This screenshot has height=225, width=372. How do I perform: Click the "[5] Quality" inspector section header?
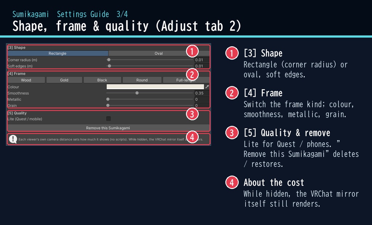pos(17,113)
